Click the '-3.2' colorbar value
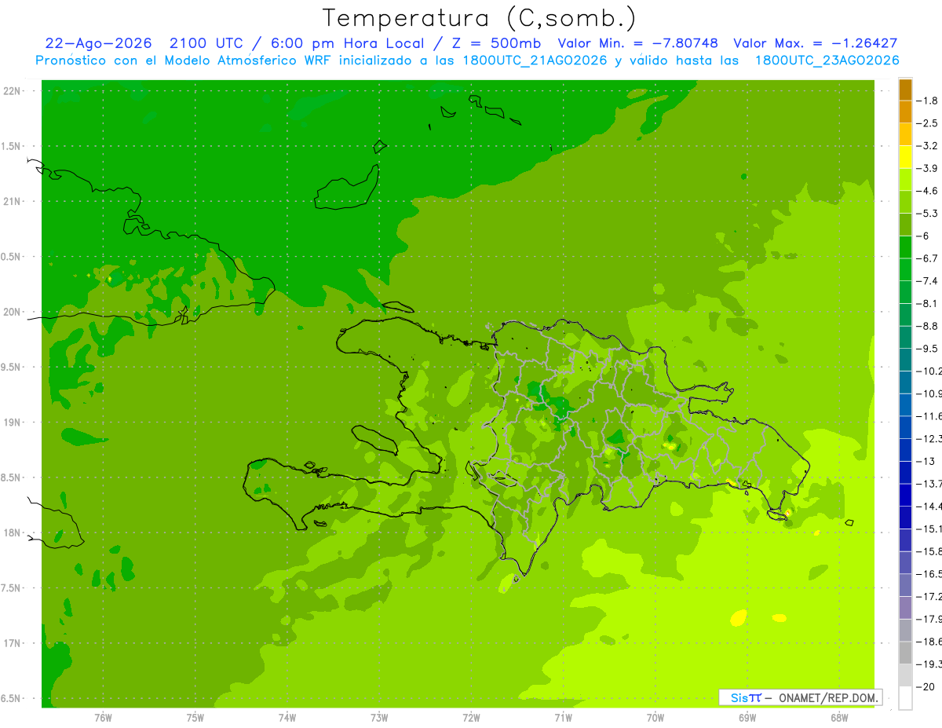Screen dimensions: 942x728 (928, 146)
